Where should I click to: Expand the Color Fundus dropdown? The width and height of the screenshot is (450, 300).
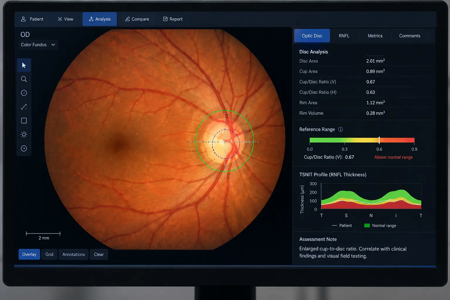pos(38,45)
